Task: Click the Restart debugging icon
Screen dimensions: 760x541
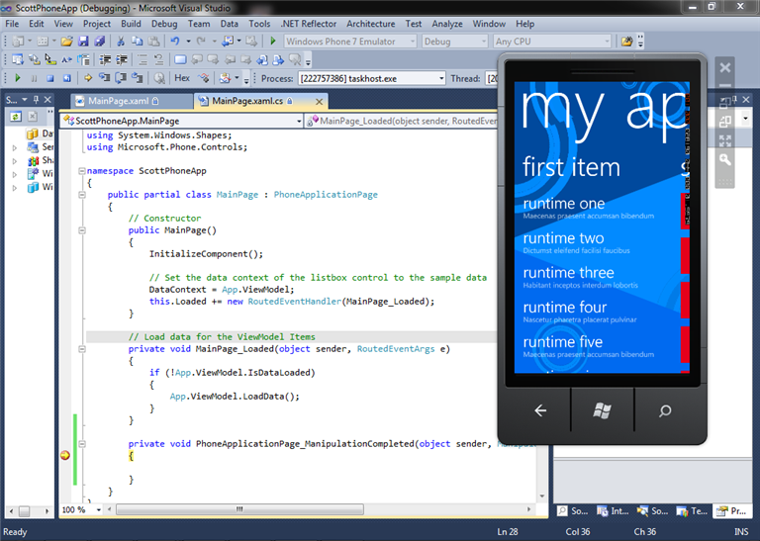Action: [x=67, y=78]
